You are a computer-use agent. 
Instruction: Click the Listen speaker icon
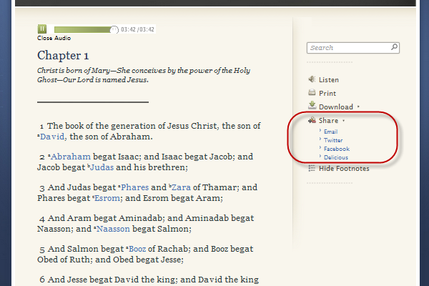[x=312, y=79]
